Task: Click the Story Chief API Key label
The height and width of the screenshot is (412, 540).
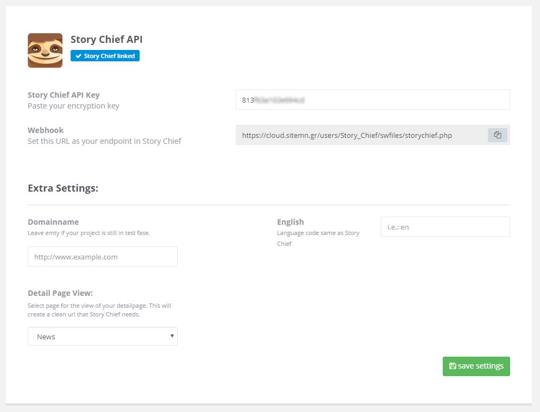Action: tap(64, 95)
